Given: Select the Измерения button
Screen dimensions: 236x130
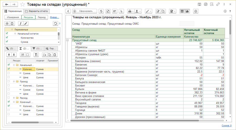Looking at the screenshot, I should 13,17.
